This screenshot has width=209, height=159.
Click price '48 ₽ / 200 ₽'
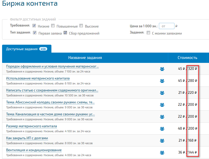click(187, 128)
